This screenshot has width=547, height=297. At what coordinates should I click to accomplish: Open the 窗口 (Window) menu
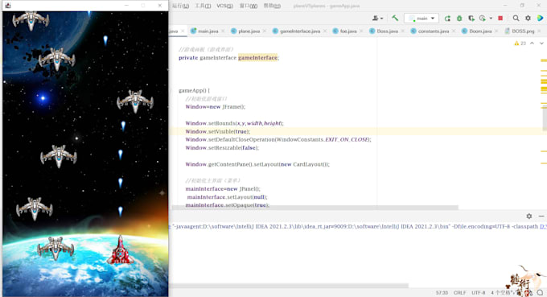click(249, 6)
